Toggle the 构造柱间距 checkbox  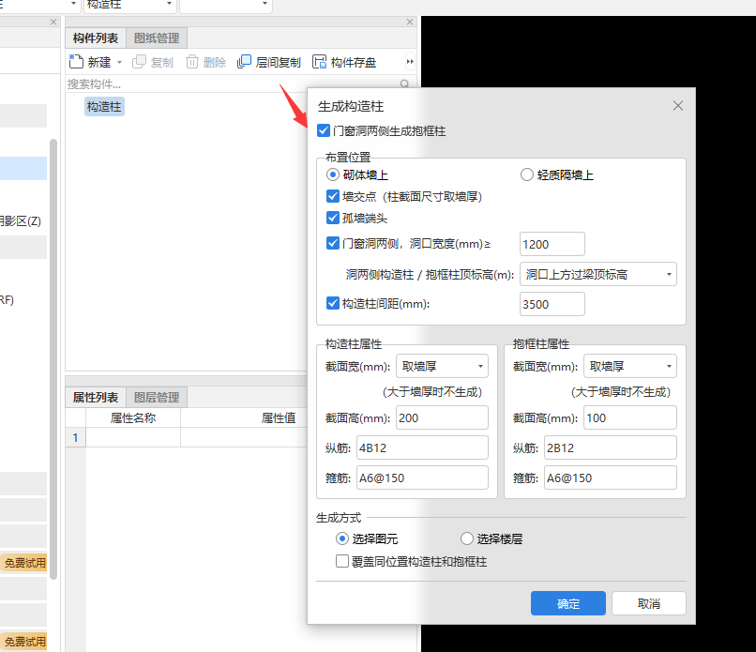pos(333,303)
